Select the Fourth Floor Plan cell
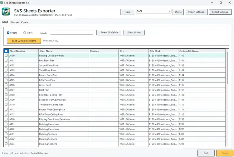The height and width of the screenshot is (157, 234). [64, 75]
